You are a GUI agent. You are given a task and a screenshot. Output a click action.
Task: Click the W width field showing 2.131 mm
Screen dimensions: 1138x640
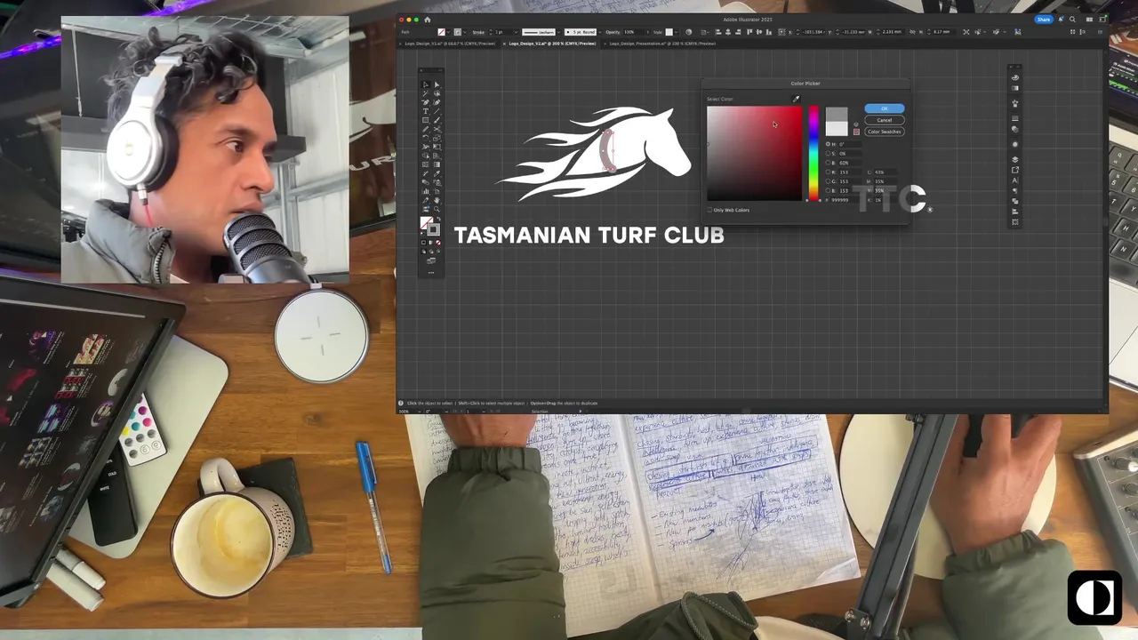point(892,32)
